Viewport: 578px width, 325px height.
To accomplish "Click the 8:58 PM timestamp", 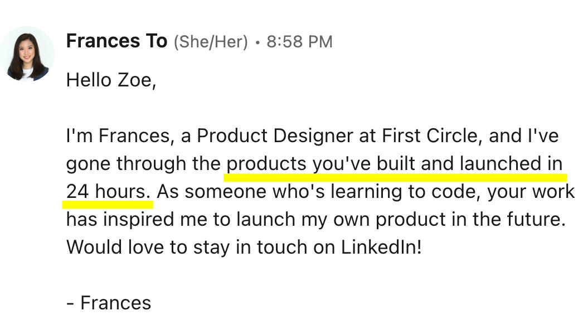I will (x=299, y=42).
